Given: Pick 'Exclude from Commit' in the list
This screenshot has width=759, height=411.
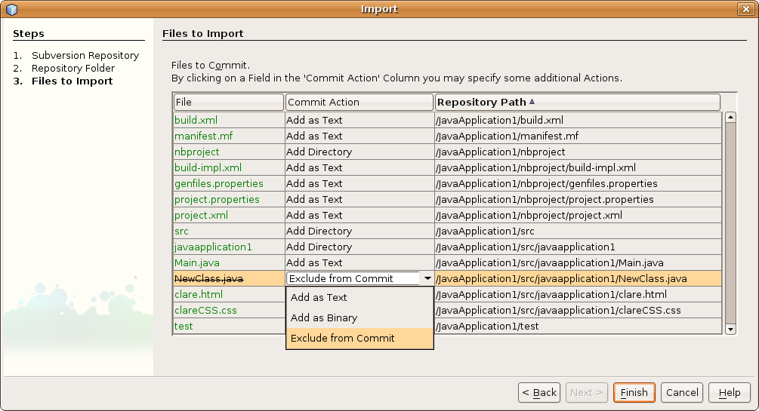Looking at the screenshot, I should (342, 339).
